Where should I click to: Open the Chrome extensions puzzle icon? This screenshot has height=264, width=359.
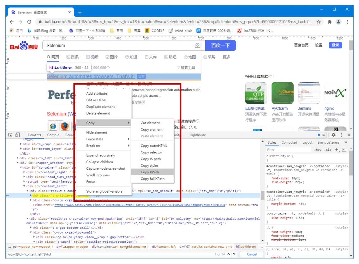(330, 22)
